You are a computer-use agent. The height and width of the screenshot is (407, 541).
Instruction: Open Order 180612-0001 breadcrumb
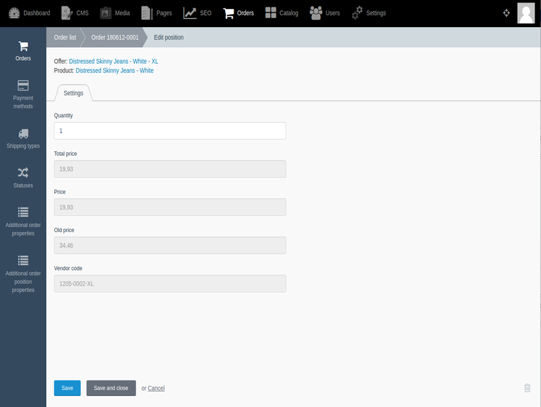(115, 37)
